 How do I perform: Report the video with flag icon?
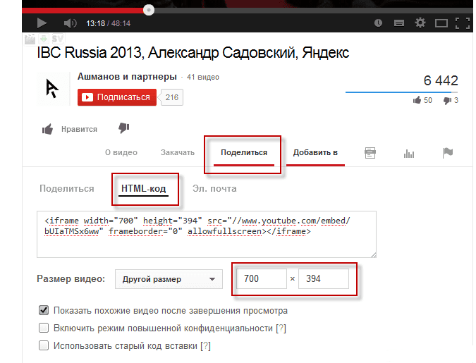point(448,153)
